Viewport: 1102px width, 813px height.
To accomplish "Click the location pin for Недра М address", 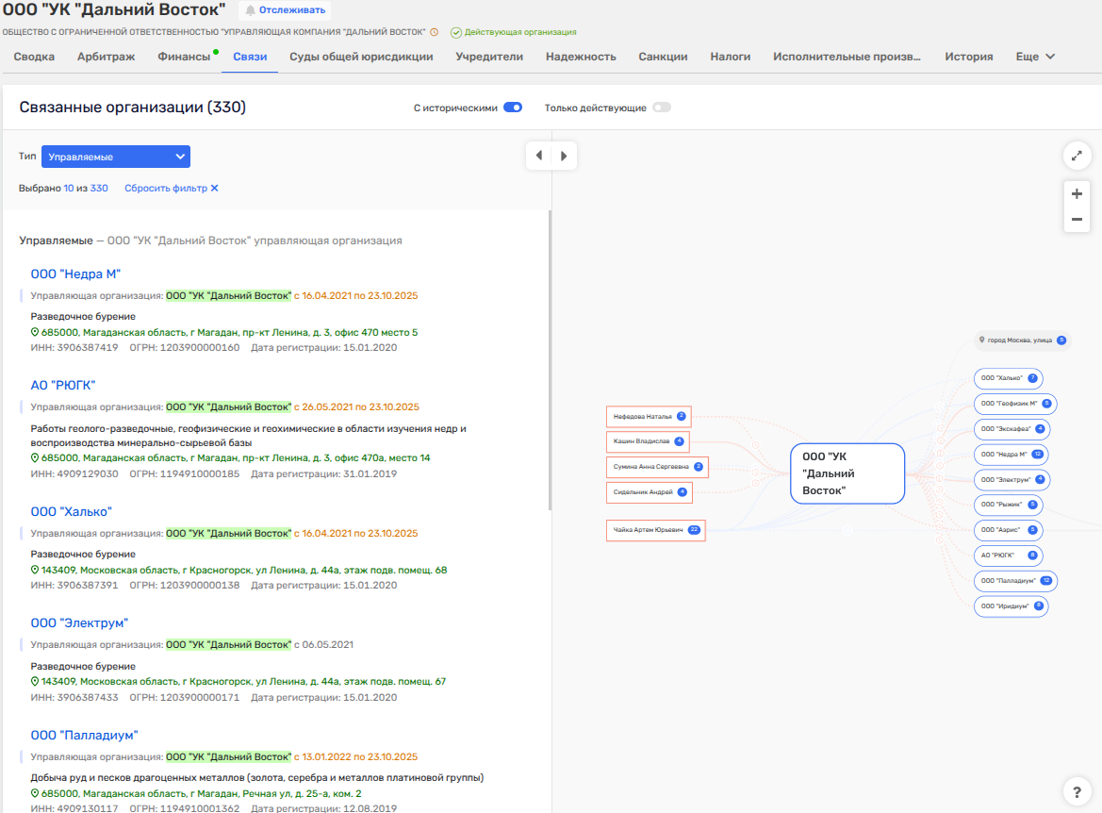I will (x=35, y=333).
